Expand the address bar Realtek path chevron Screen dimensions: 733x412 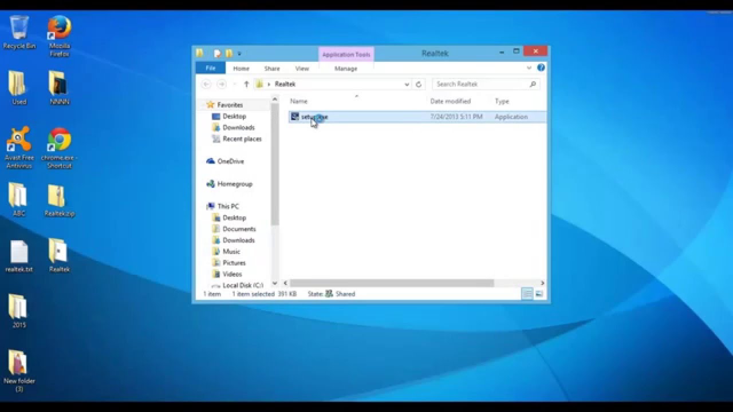(x=269, y=84)
